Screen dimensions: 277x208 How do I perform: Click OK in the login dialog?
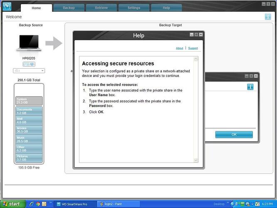pos(234,134)
